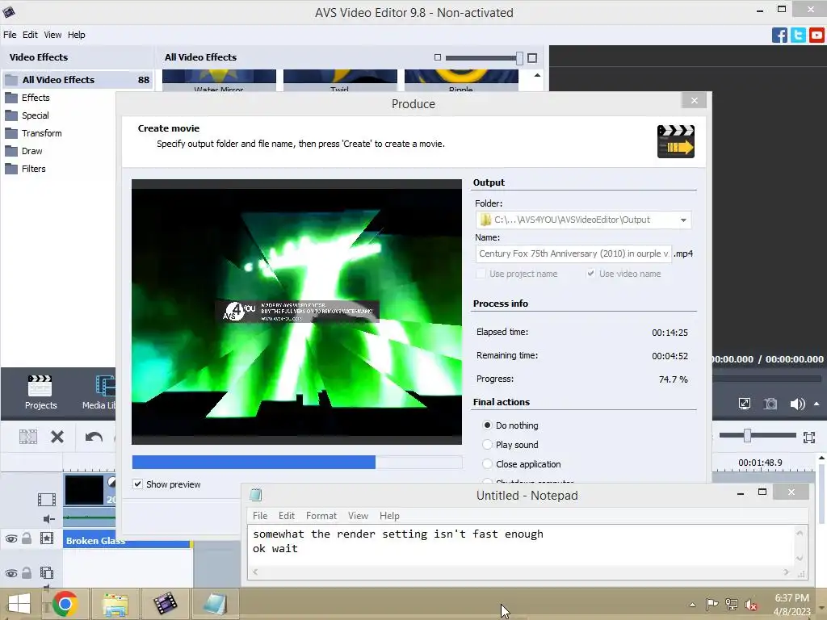Open the File menu in AVS Video Editor
Viewport: 827px width, 620px height.
pos(10,35)
